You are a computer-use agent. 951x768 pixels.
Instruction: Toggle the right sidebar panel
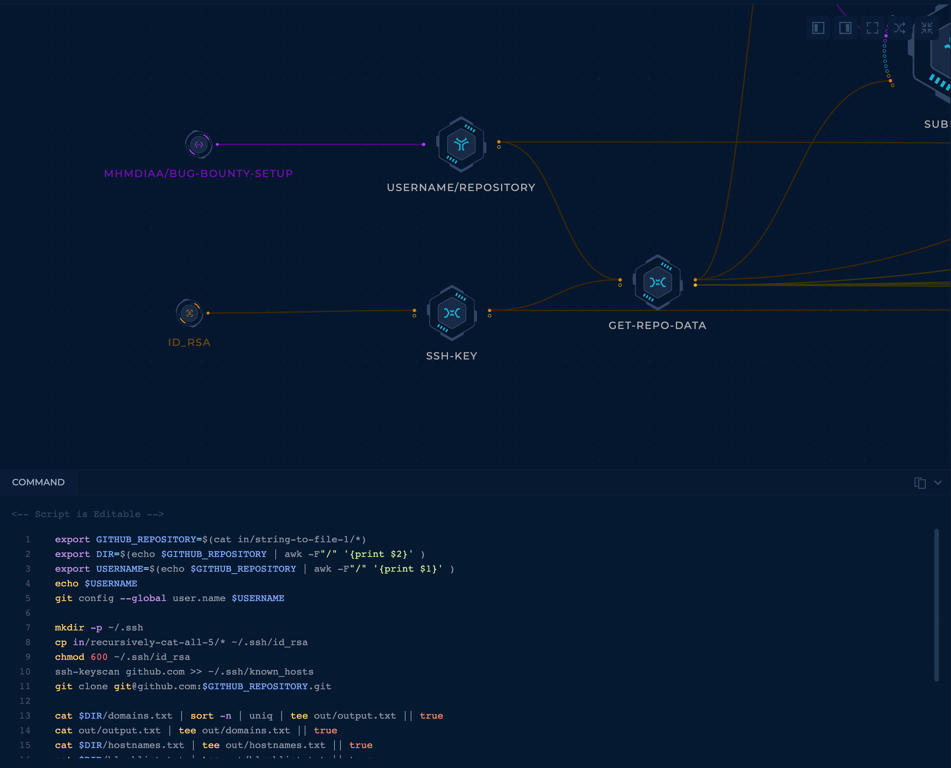click(845, 28)
